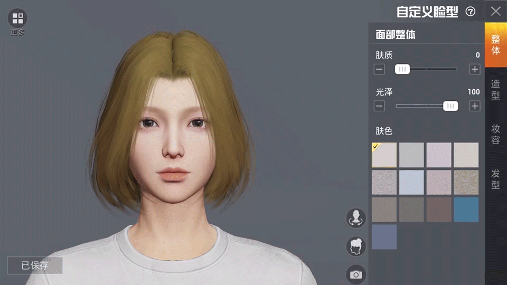Viewport: 507px width, 285px height.
Task: Click the 肤质 slider handle
Action: 402,69
